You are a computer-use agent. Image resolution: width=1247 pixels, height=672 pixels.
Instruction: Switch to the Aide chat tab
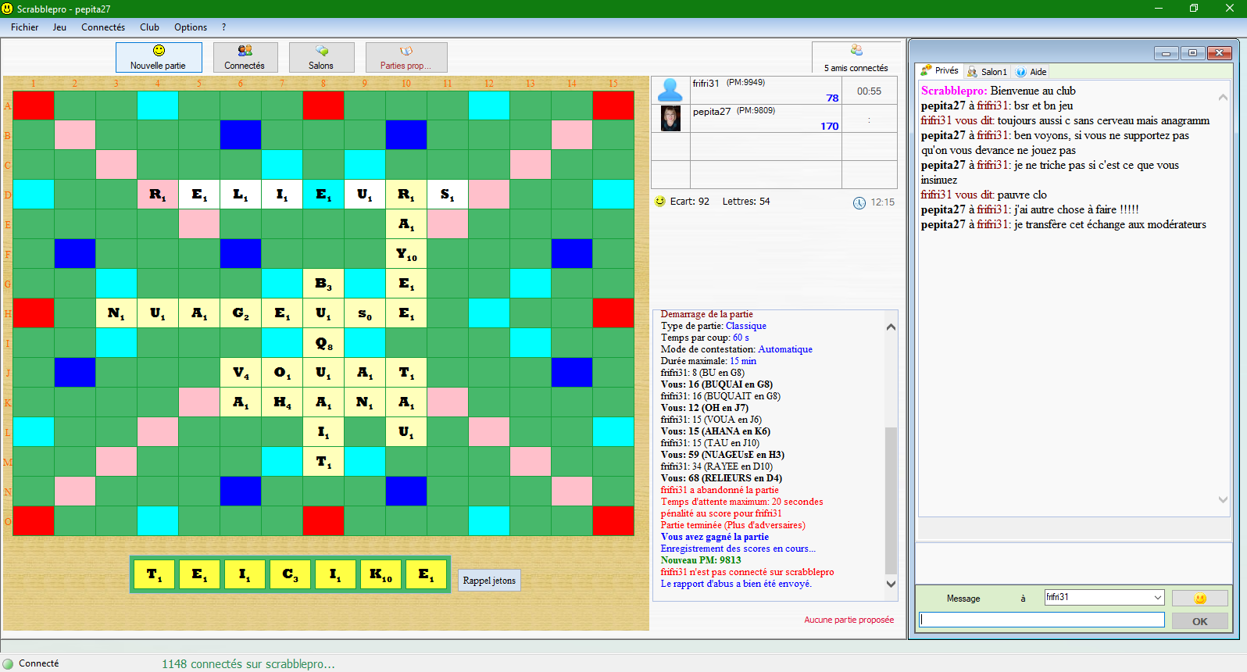1031,72
